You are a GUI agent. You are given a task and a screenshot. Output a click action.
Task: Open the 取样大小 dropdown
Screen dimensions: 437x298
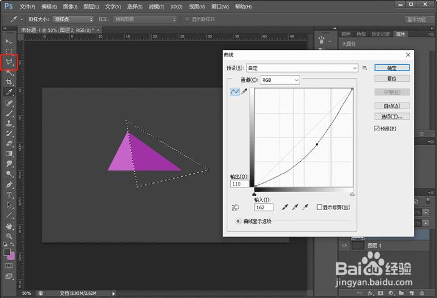coord(73,19)
